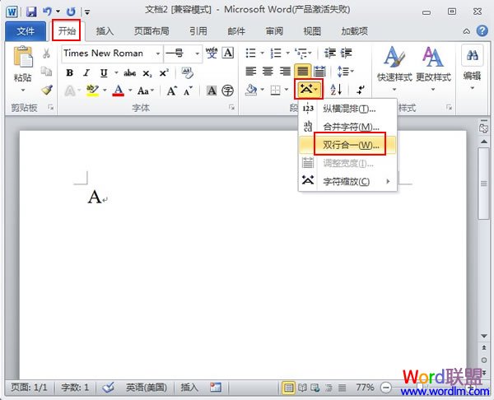Toggle Character Shading

pos(212,91)
